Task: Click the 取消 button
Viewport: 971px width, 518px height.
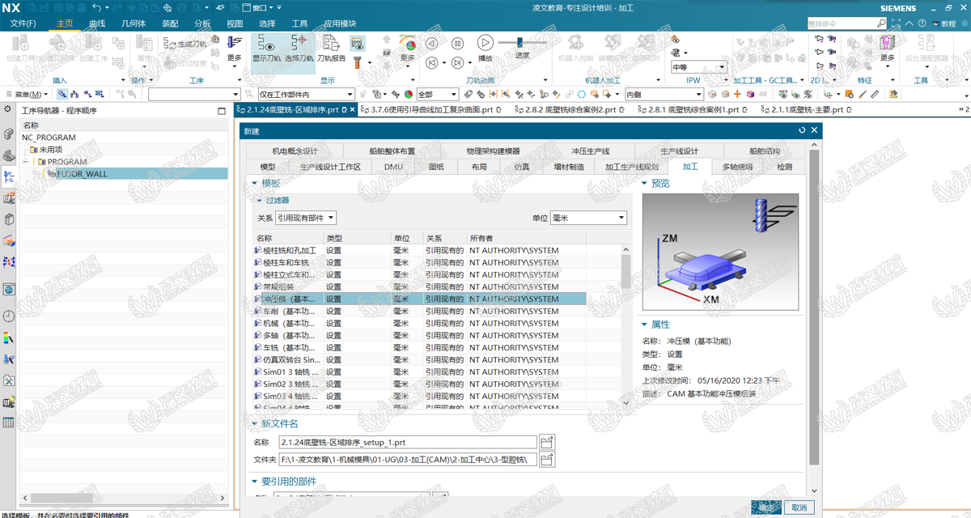Action: coord(799,507)
